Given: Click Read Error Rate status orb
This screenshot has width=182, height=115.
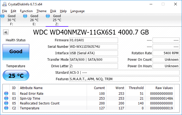Looking at the screenshot, I should coord(6,94).
